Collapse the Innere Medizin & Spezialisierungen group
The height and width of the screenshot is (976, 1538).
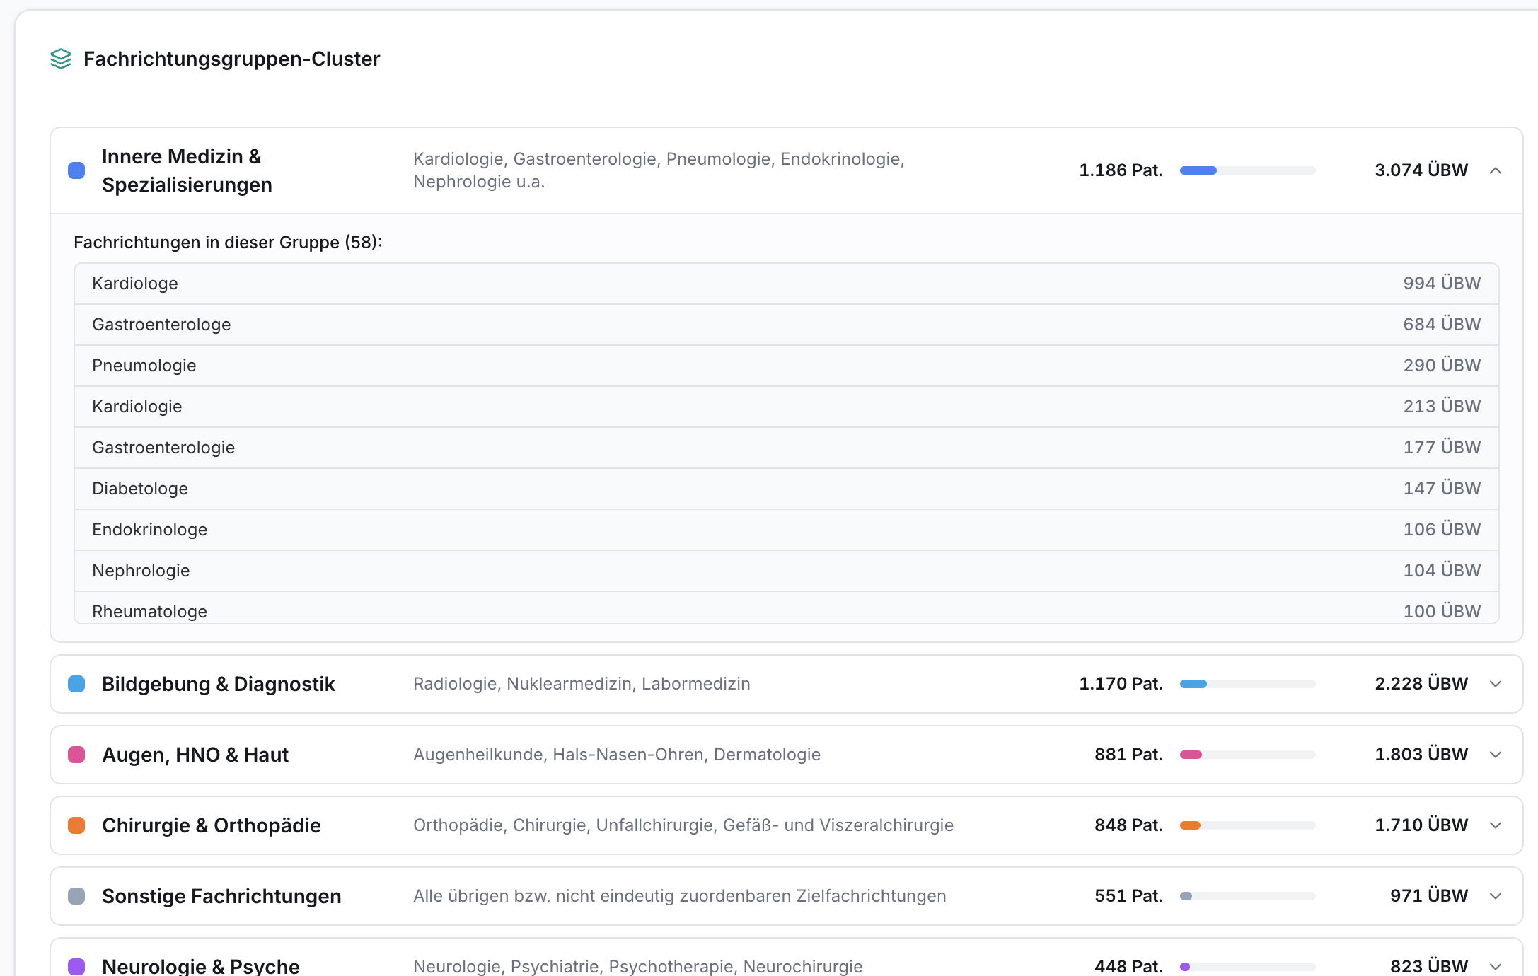(1496, 170)
